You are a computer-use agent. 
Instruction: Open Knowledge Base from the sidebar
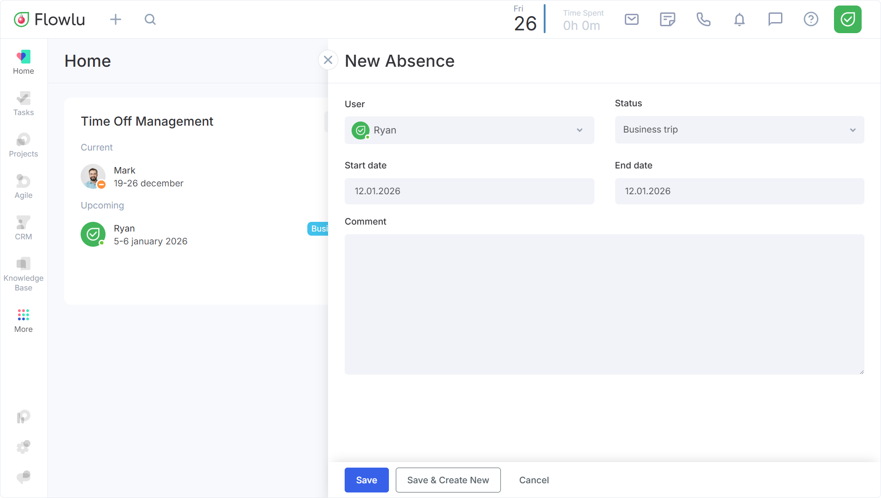point(23,274)
